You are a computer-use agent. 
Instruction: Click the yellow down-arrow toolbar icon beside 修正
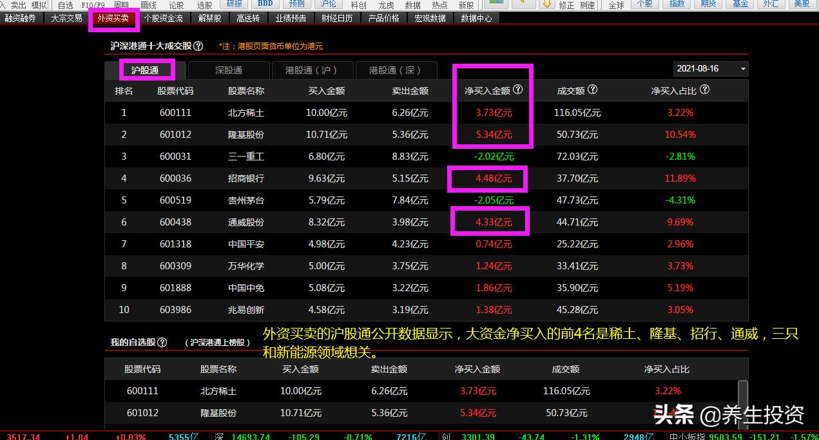tap(546, 4)
